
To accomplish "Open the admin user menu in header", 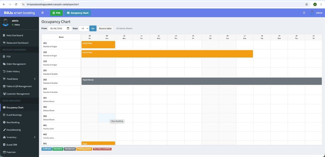I will [316, 13].
